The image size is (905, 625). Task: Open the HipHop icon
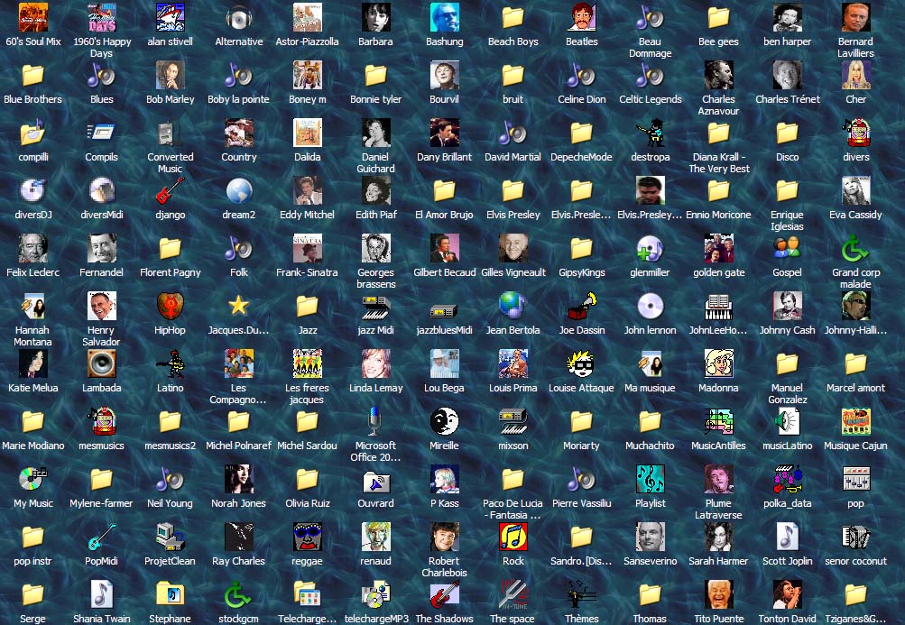pyautogui.click(x=171, y=306)
